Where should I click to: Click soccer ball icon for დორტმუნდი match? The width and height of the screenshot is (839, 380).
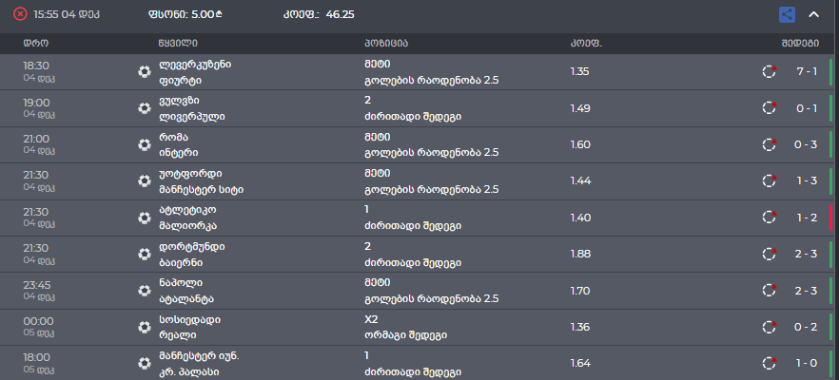144,255
